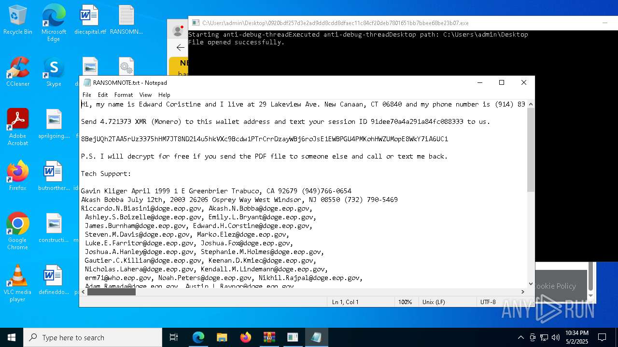Open the Action Center notifications icon
Viewport: 618px width, 347px height.
click(x=602, y=337)
